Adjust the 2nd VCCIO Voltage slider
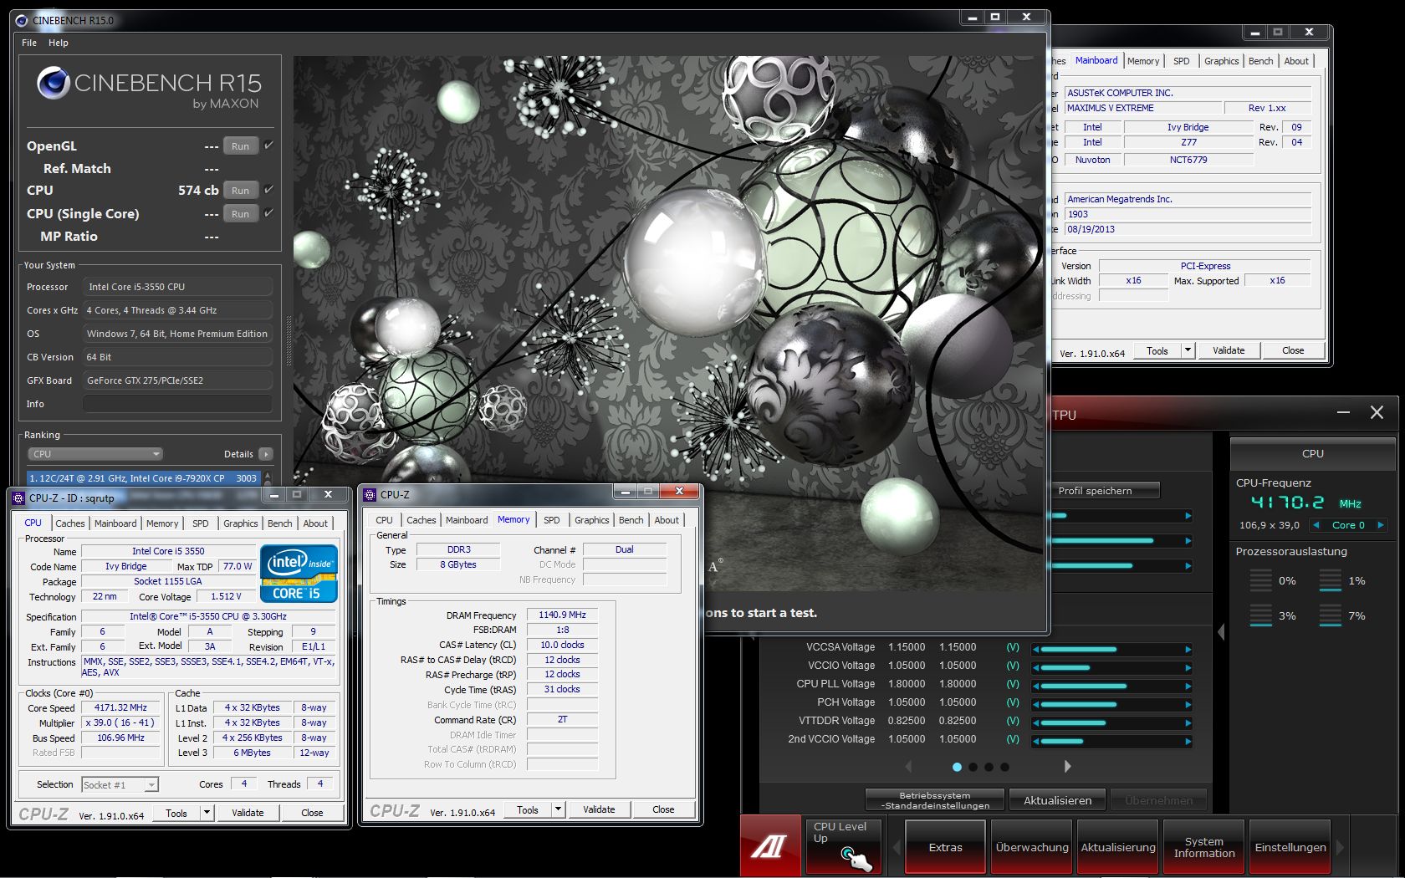This screenshot has width=1405, height=878. (1111, 741)
